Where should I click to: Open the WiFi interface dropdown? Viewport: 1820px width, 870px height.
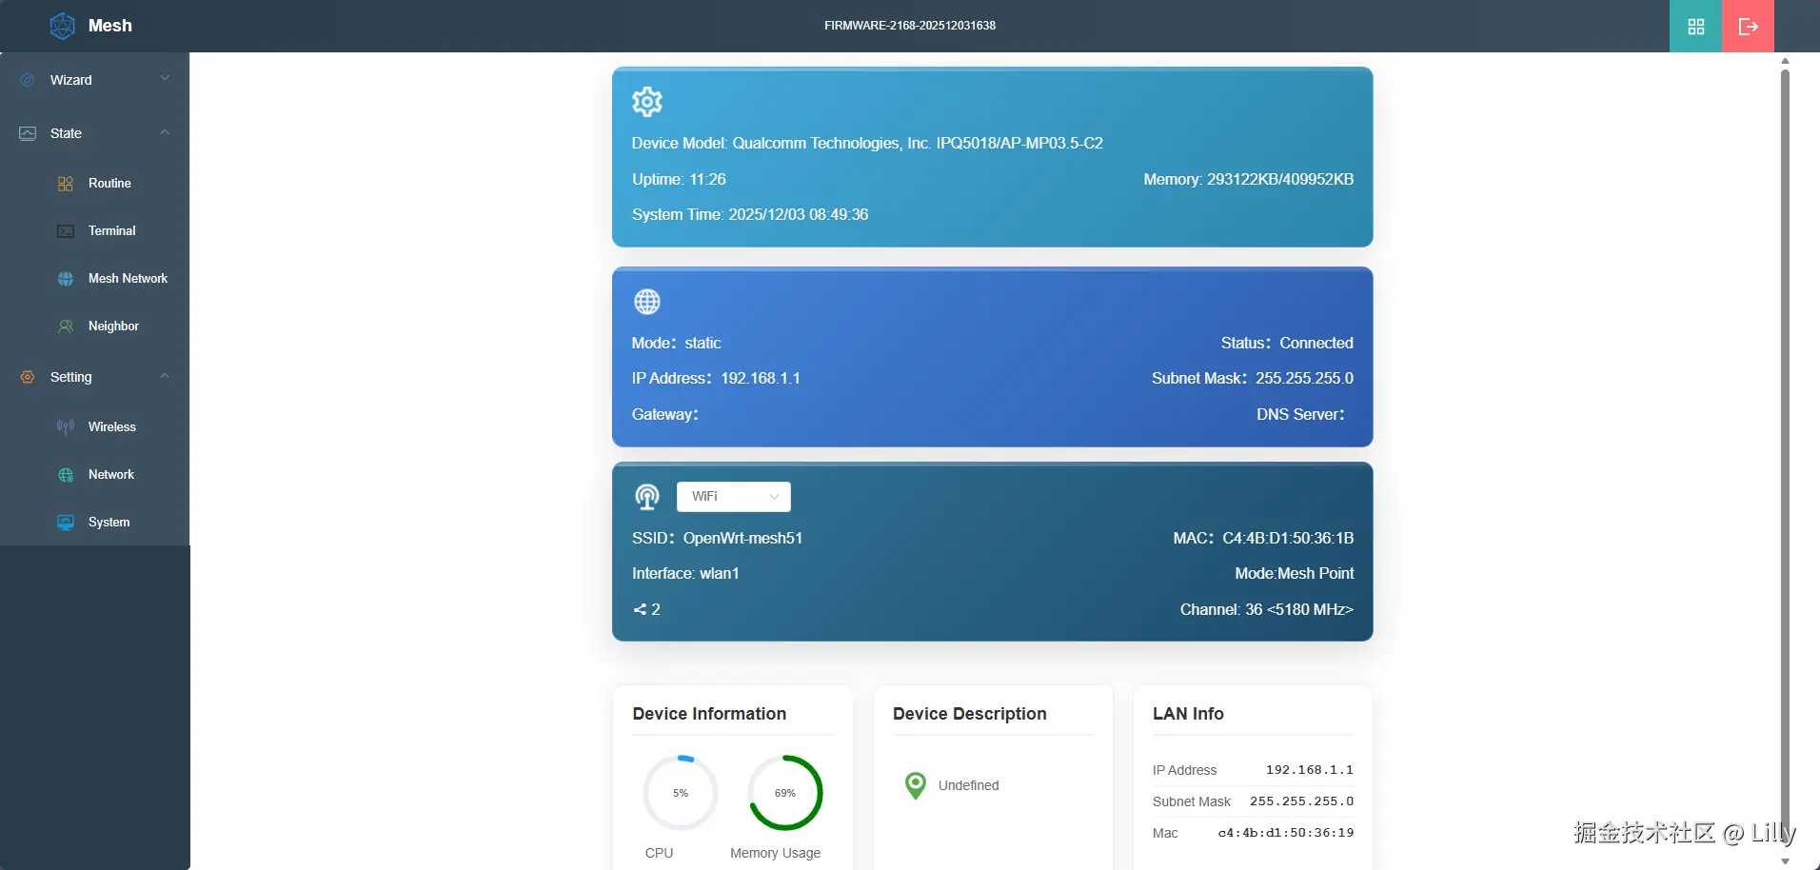click(x=734, y=497)
